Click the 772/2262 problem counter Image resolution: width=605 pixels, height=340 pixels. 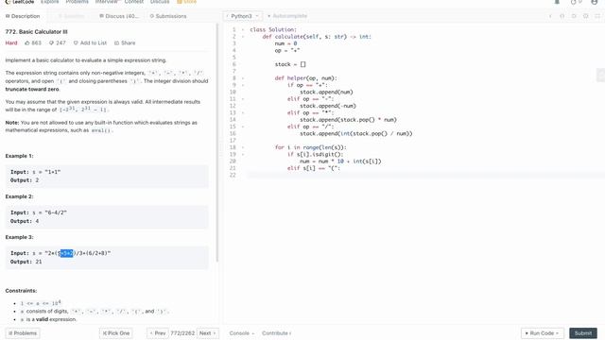pos(182,333)
